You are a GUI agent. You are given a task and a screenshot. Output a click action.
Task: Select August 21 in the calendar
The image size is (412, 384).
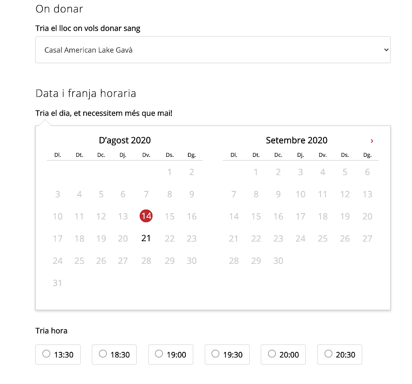tap(146, 238)
